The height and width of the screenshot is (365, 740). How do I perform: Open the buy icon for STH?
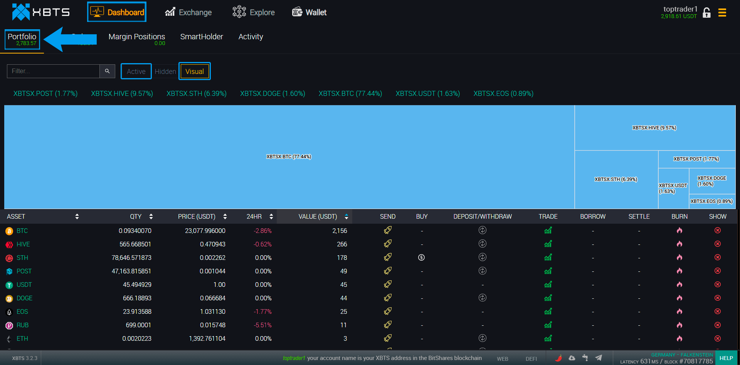[422, 257]
